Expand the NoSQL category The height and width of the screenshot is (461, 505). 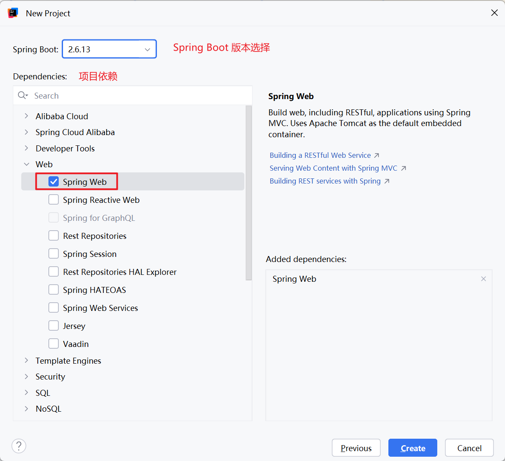[x=27, y=409]
